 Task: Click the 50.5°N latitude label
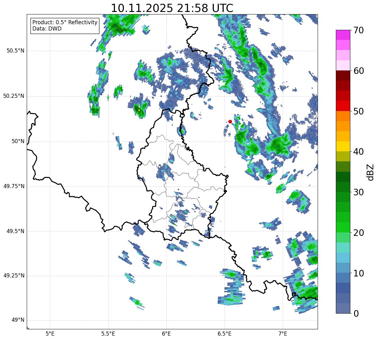pyautogui.click(x=15, y=51)
